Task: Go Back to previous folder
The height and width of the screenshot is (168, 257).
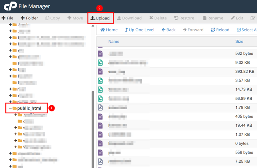Action: [169, 30]
